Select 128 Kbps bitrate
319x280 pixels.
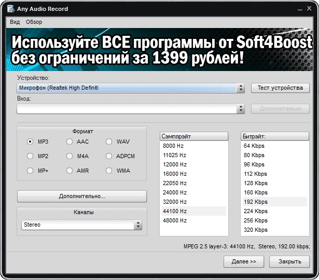[275, 183]
